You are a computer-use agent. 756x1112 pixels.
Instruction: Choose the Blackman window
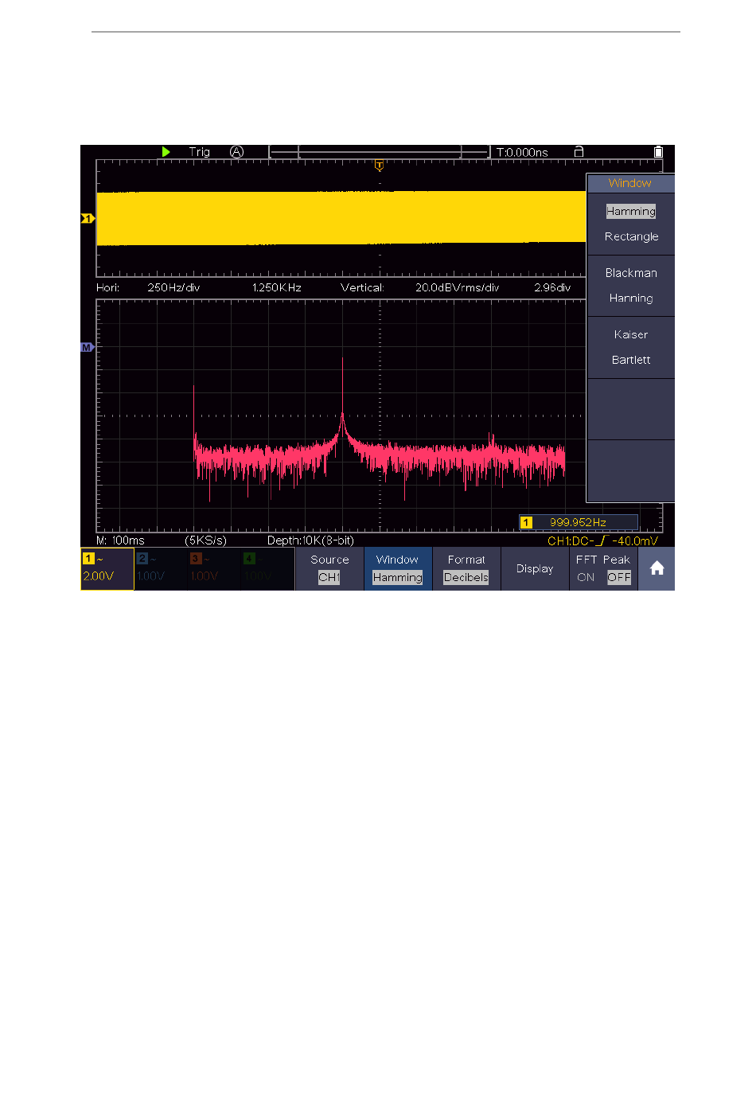tap(631, 273)
